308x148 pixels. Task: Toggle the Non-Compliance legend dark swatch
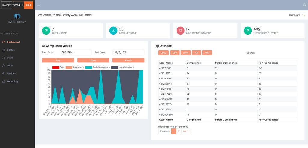click(x=115, y=67)
